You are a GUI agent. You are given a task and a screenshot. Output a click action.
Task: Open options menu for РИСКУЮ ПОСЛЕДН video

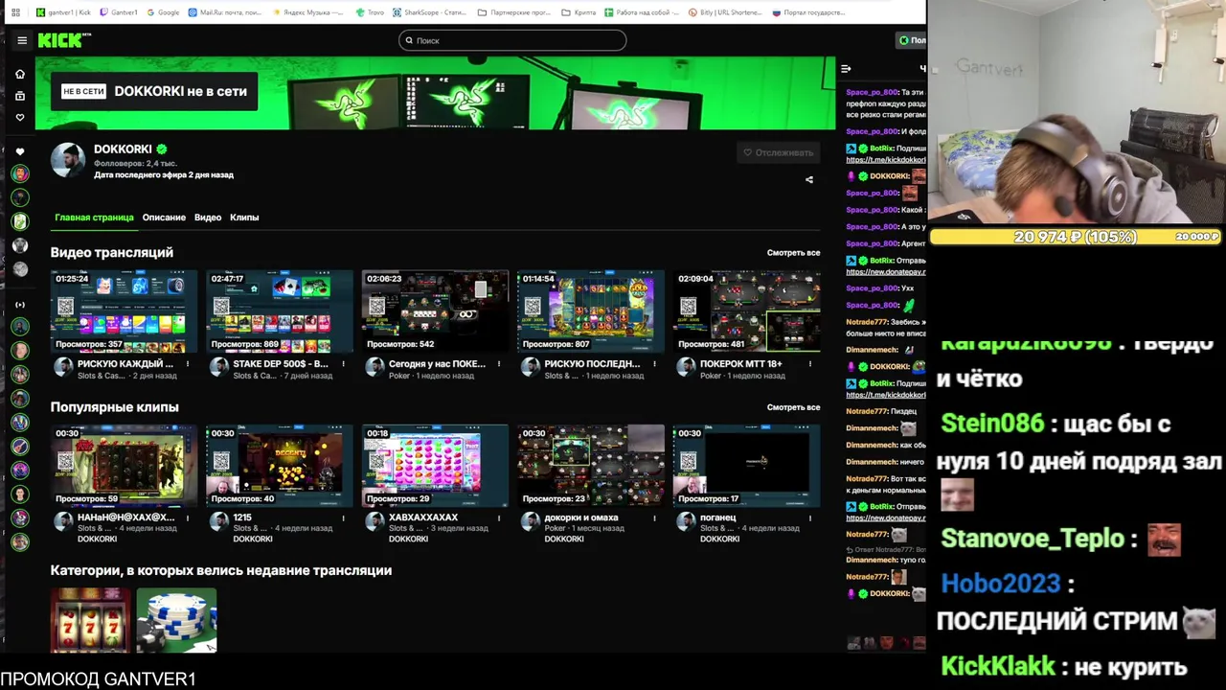pos(654,364)
